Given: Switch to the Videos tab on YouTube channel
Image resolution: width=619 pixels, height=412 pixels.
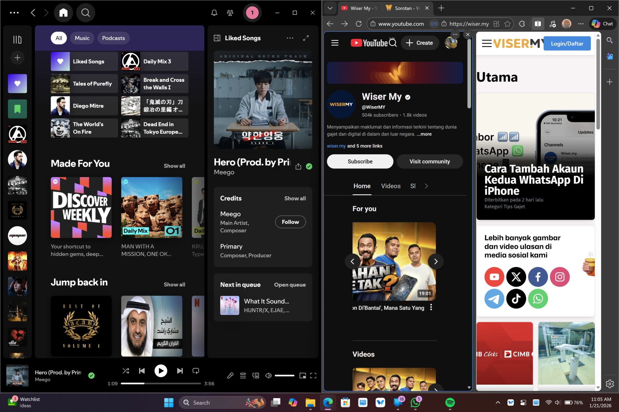Looking at the screenshot, I should (391, 186).
